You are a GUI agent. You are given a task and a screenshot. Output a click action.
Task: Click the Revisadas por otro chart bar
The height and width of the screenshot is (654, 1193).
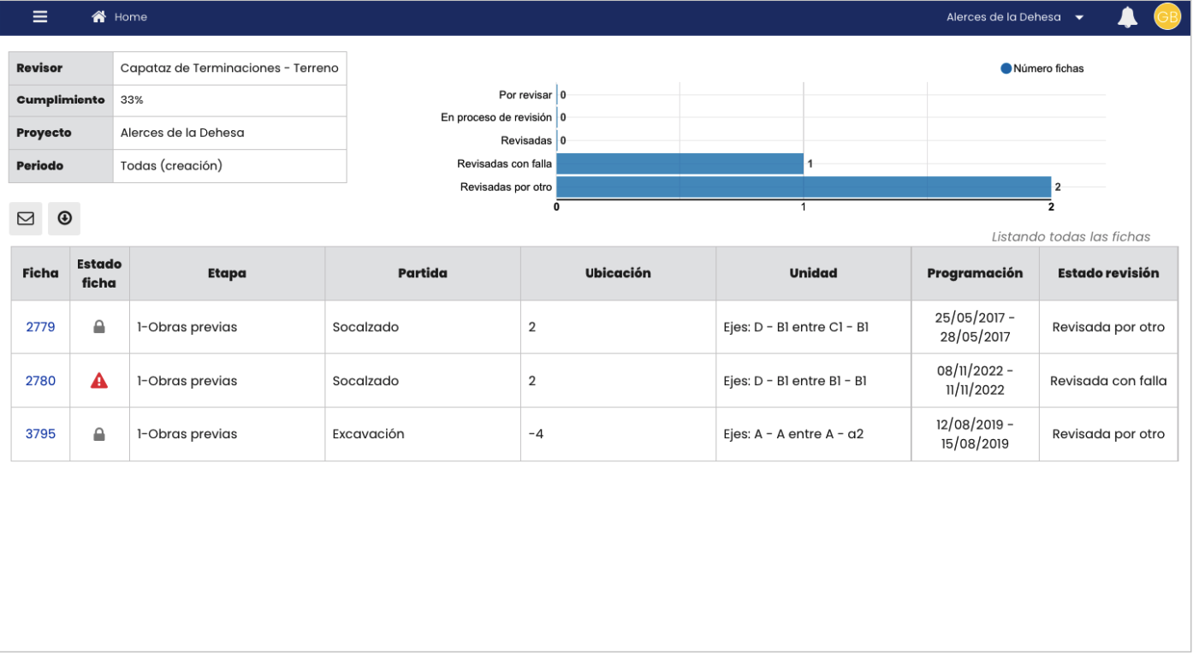(x=803, y=187)
